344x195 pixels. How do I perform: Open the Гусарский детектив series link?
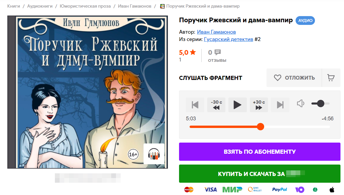tap(228, 40)
